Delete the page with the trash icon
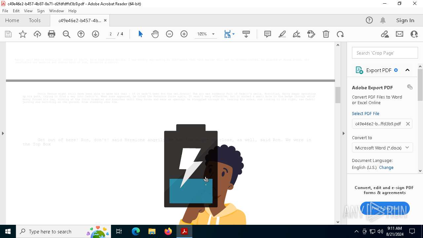The width and height of the screenshot is (423, 238). 326,34
